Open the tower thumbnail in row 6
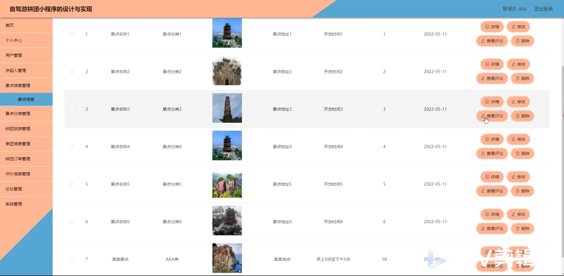564x276 pixels. click(227, 221)
